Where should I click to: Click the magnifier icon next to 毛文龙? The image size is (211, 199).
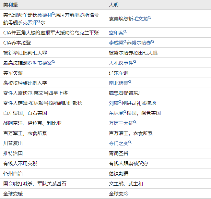(x=149, y=18)
